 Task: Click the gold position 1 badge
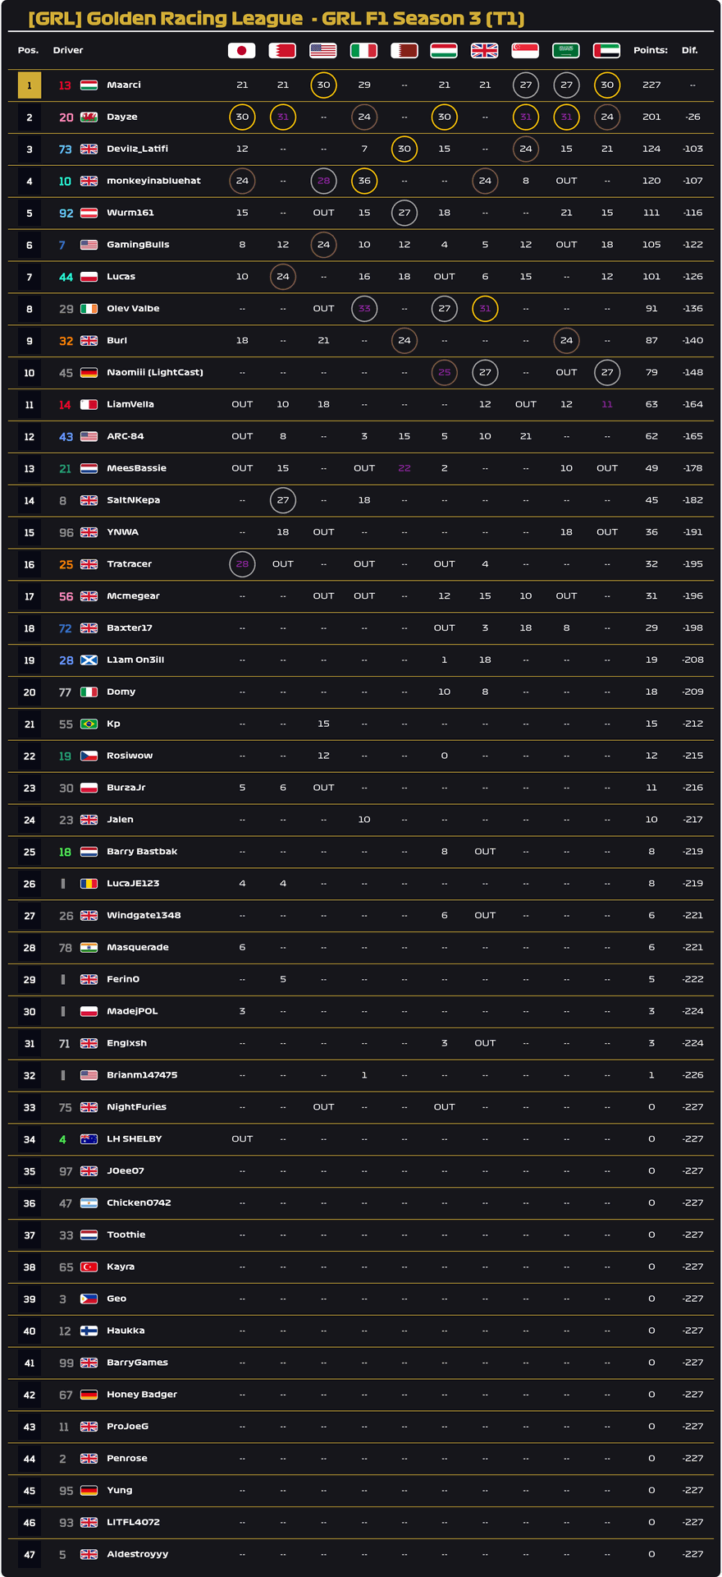point(30,85)
